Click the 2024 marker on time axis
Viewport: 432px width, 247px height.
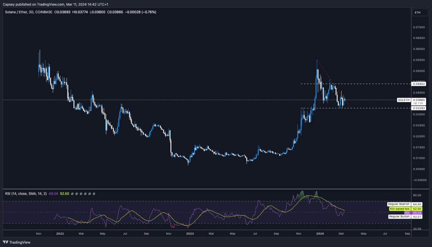tap(320, 233)
